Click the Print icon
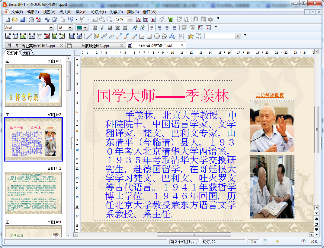 pyautogui.click(x=31, y=19)
